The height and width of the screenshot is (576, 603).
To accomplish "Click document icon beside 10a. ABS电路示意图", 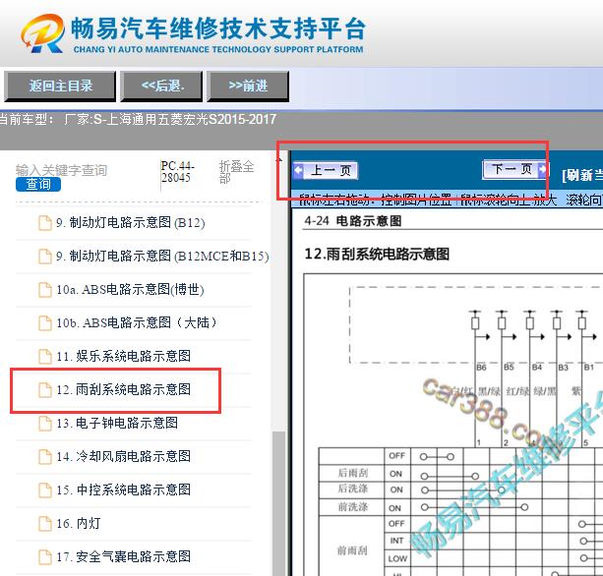I will click(45, 290).
